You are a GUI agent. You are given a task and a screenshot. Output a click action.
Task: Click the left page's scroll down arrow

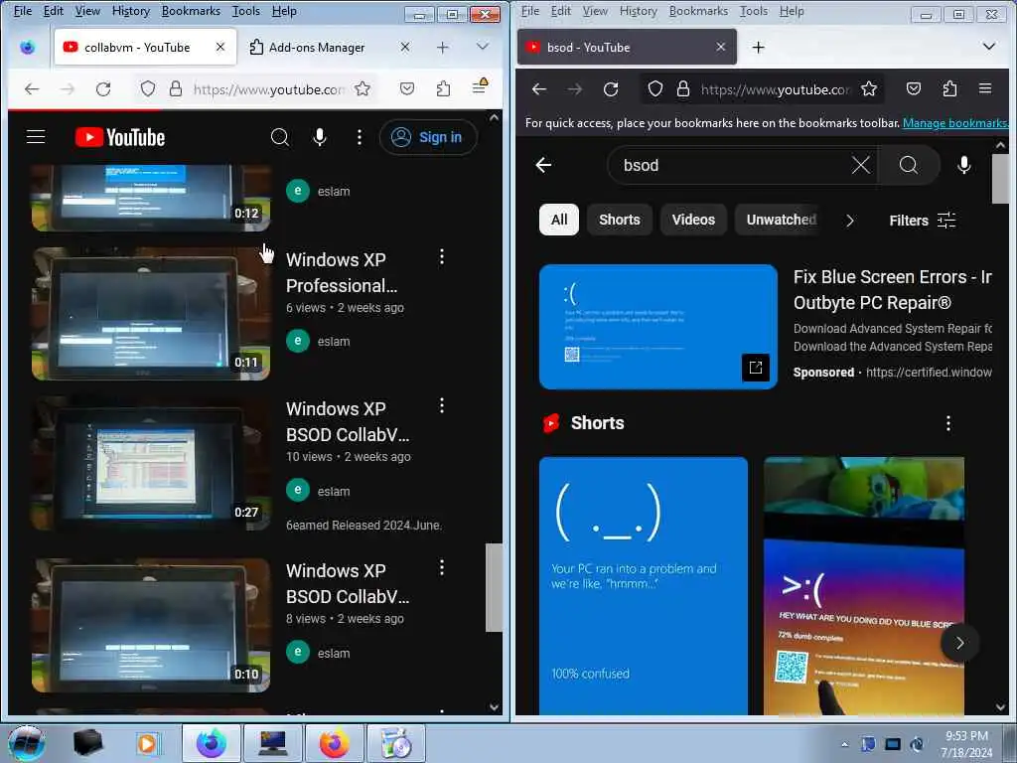coord(494,707)
